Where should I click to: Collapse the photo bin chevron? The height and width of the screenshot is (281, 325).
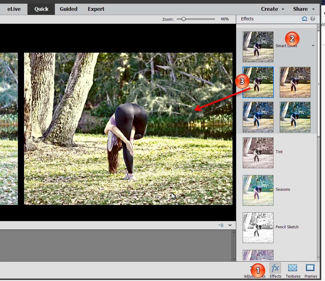coord(230,225)
